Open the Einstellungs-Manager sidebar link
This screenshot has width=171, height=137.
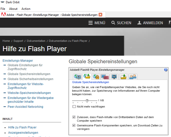coord(18,61)
